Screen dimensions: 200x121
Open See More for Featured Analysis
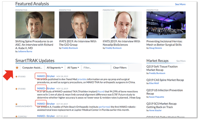[180, 4]
